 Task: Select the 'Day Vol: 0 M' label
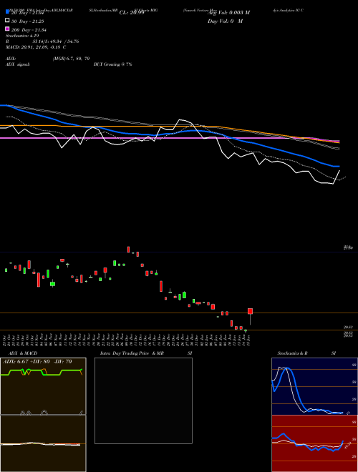coord(225,21)
